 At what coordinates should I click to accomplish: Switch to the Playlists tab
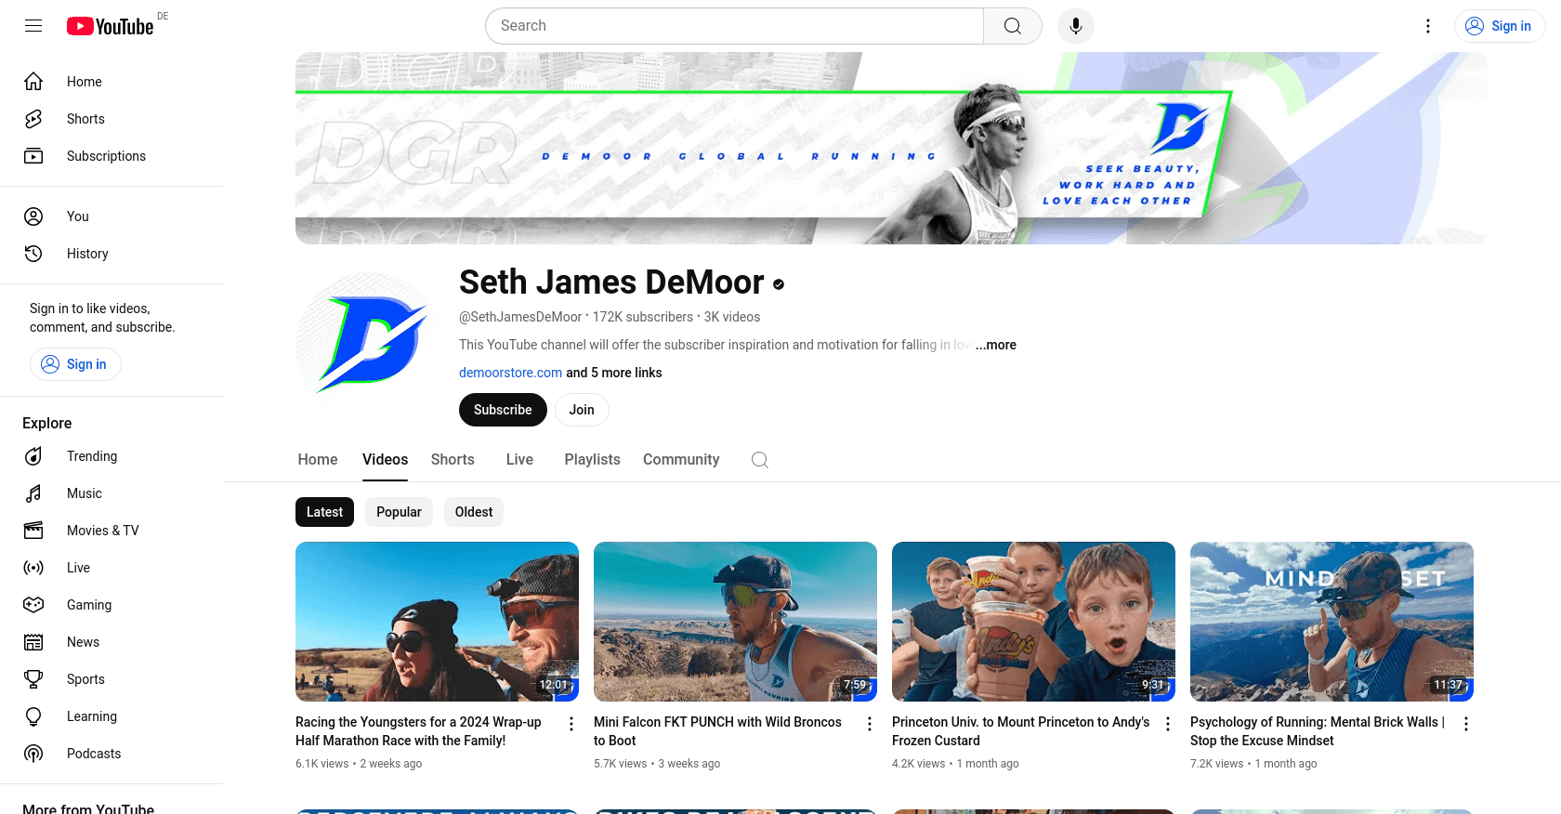(x=592, y=460)
